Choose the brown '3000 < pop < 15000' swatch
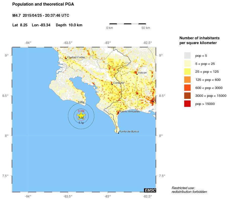229x200 pixels. pos(187,96)
